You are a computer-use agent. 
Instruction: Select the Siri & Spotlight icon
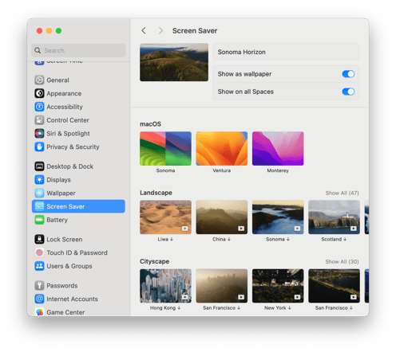click(39, 133)
